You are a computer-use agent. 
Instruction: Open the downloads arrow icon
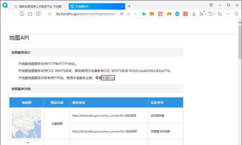click(194, 14)
